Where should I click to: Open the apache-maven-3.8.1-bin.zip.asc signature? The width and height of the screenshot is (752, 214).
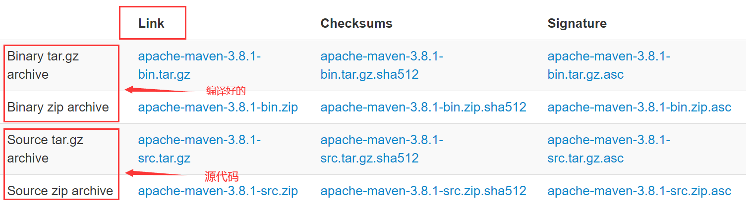[639, 107]
